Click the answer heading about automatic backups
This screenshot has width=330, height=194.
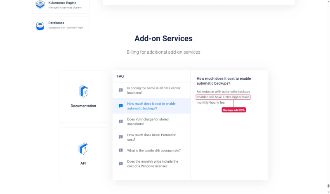[224, 81]
